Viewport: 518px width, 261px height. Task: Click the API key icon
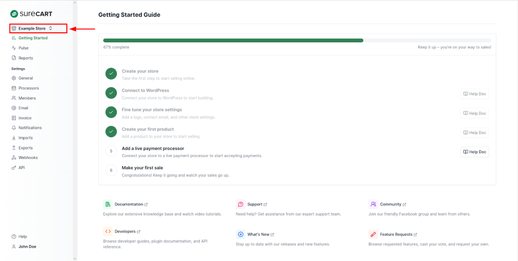[14, 168]
